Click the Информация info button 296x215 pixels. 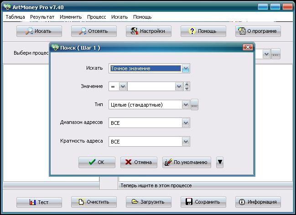pos(258,202)
